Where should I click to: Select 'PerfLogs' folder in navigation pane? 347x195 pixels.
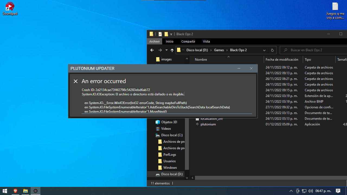tap(170, 155)
